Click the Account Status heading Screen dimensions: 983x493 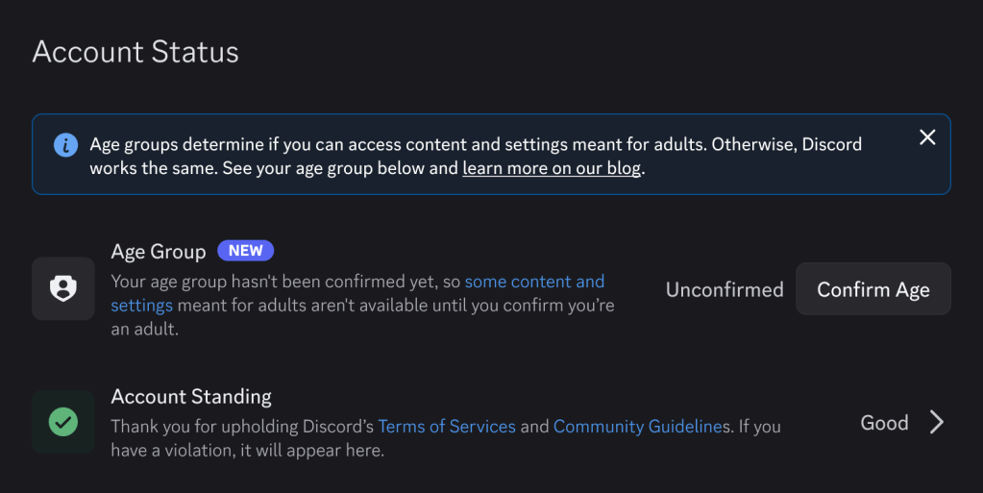click(135, 52)
